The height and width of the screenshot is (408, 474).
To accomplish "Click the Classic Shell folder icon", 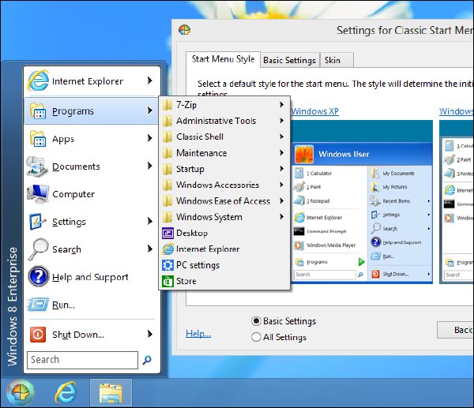I will (x=167, y=137).
